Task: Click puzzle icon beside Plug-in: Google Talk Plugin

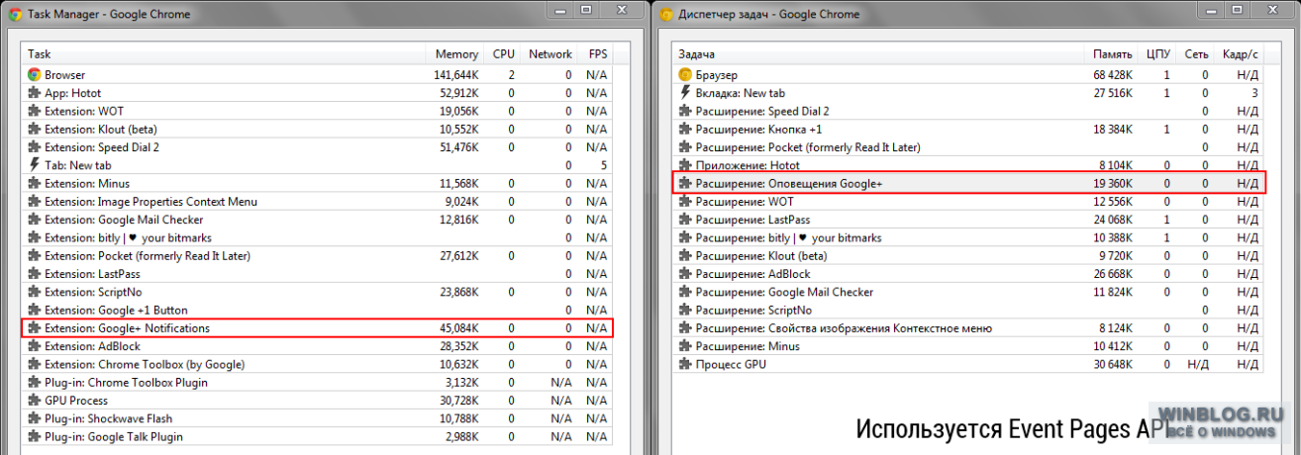Action: (35, 437)
